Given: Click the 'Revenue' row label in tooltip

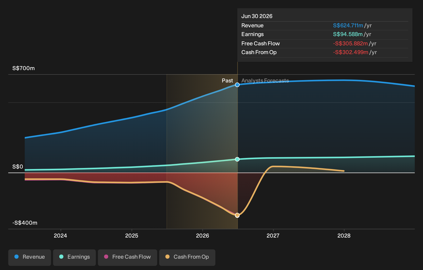Looking at the screenshot, I should [x=252, y=26].
